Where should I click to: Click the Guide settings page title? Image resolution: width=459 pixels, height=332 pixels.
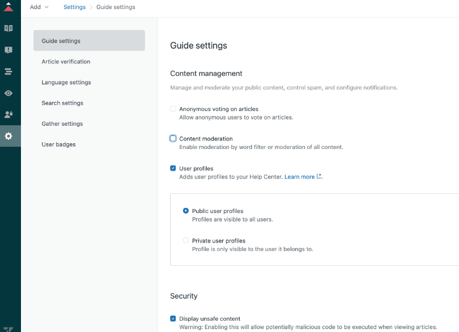tap(198, 46)
